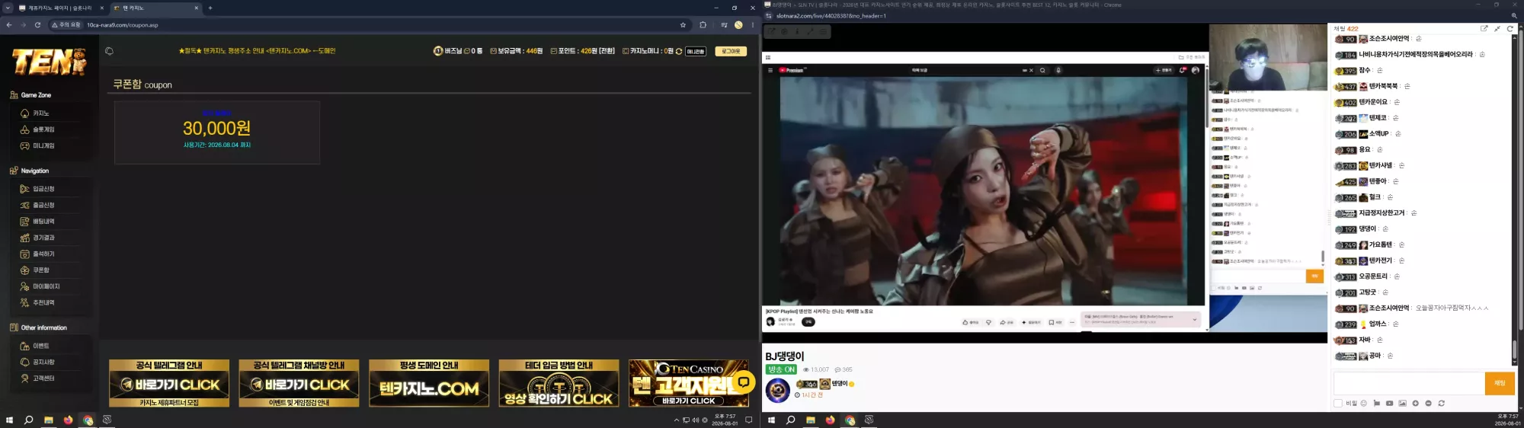Image resolution: width=1524 pixels, height=428 pixels.
Task: Expand the YouTube description chevron in stream
Action: (x=1194, y=320)
